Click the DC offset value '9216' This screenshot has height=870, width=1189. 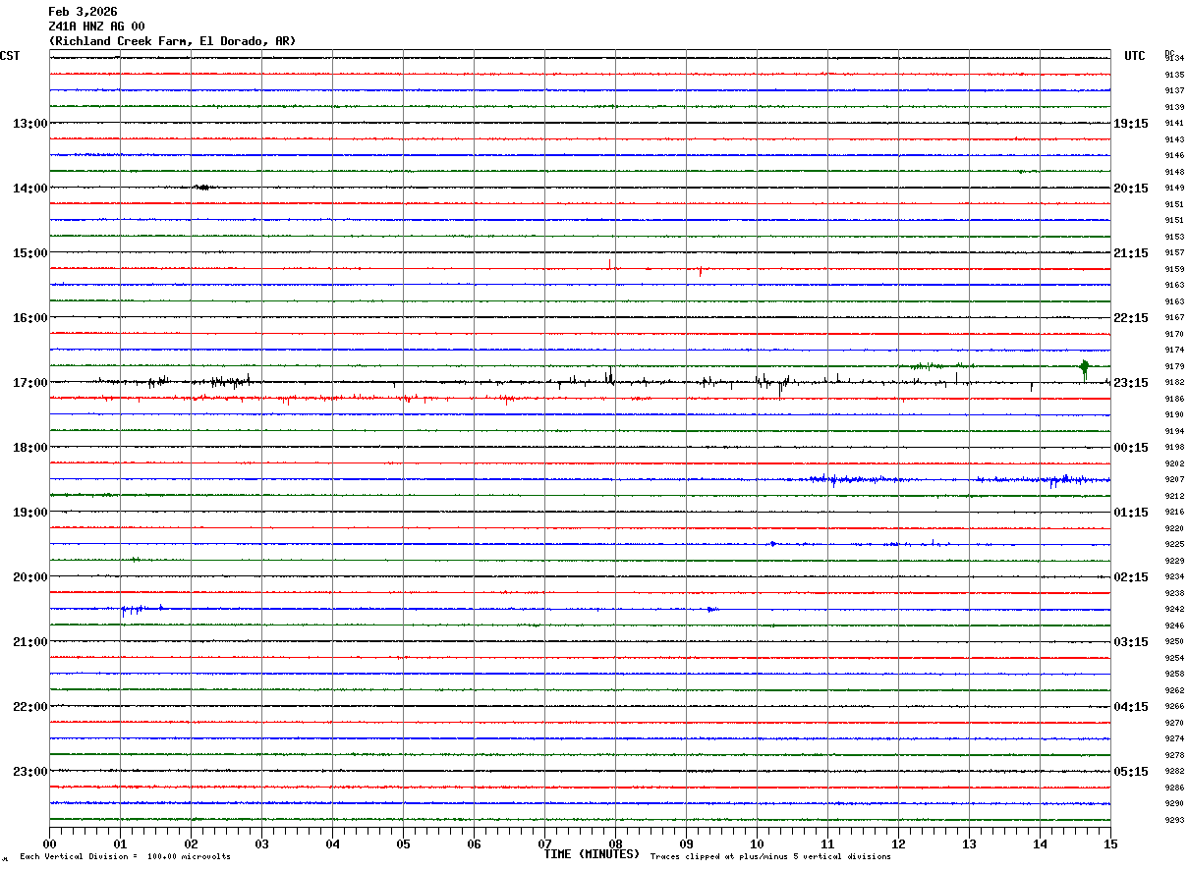[x=1174, y=513]
